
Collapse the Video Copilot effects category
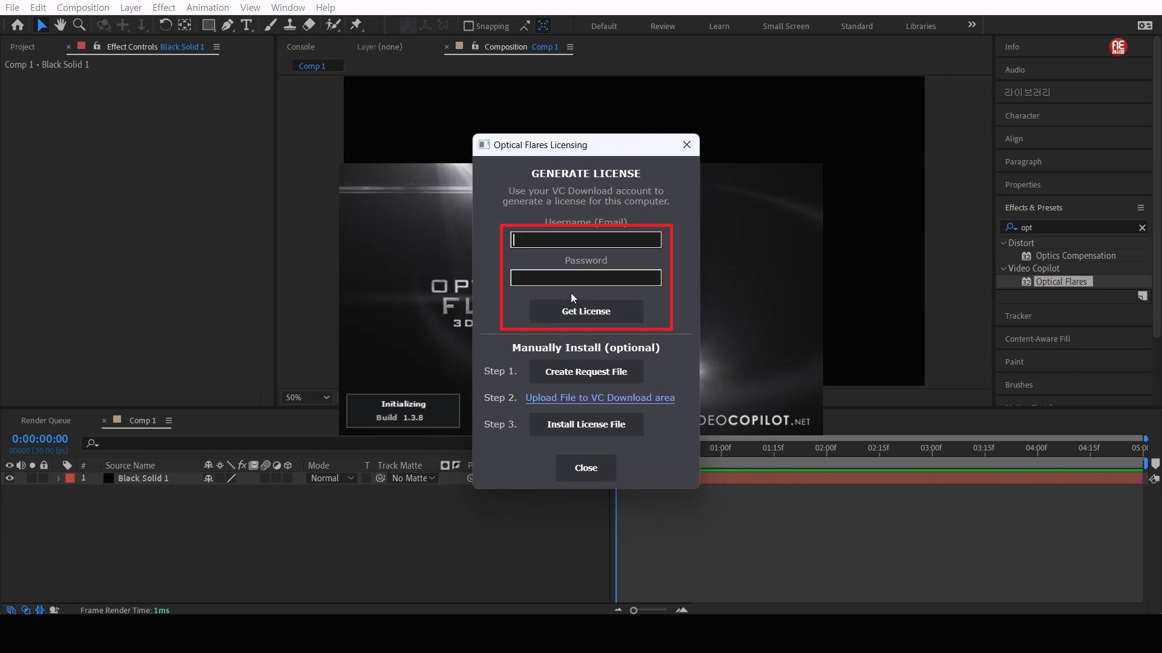(x=1003, y=268)
